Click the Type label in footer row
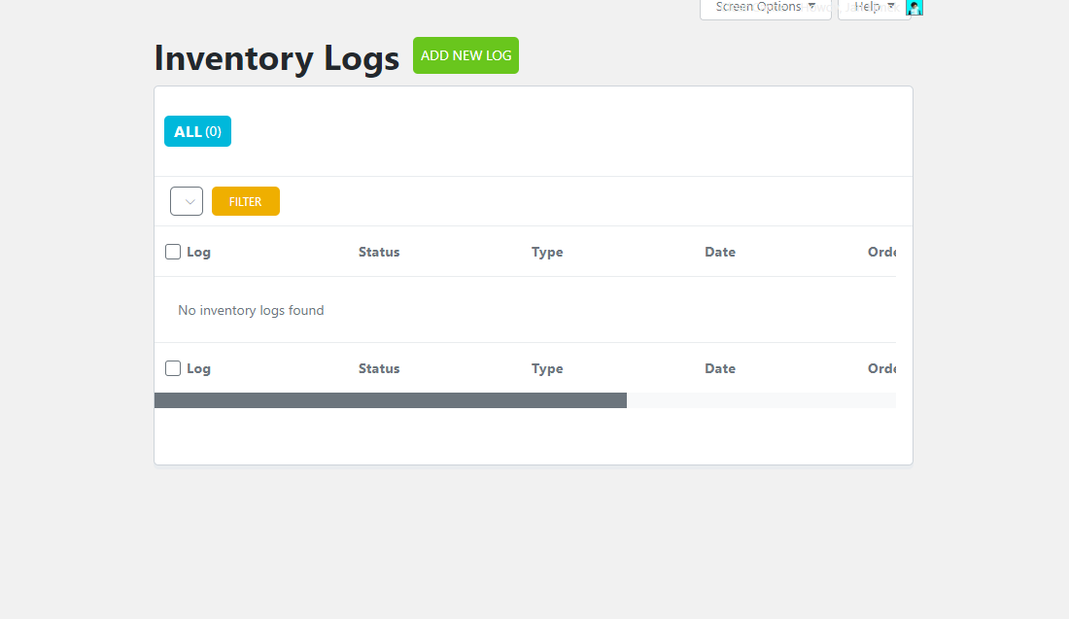The width and height of the screenshot is (1069, 619). tap(547, 368)
